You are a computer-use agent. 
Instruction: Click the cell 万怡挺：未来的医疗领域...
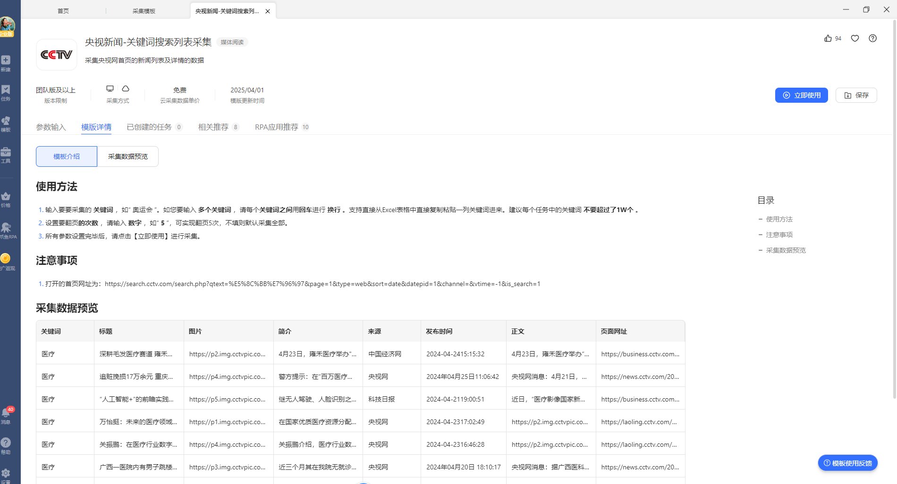[x=138, y=422]
